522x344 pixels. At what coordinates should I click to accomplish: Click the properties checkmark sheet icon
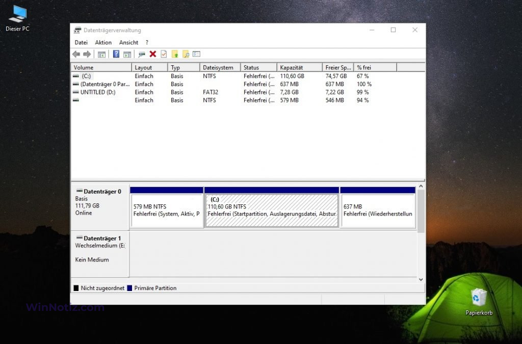[164, 54]
